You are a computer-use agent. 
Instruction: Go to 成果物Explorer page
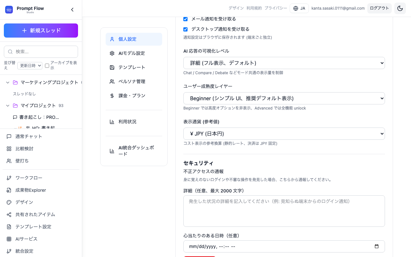click(41, 190)
